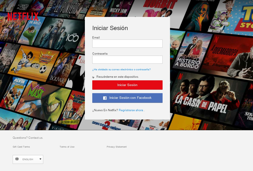Image resolution: width=253 pixels, height=171 pixels.
Task: Open the Terms of Use link
Action: tap(67, 147)
